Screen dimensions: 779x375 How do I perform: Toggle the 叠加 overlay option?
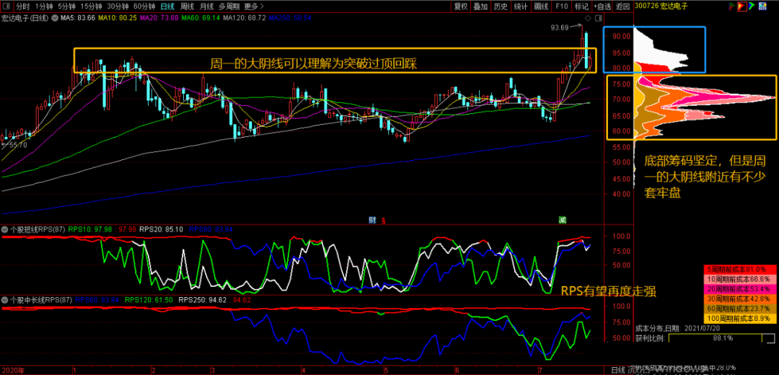tap(480, 6)
